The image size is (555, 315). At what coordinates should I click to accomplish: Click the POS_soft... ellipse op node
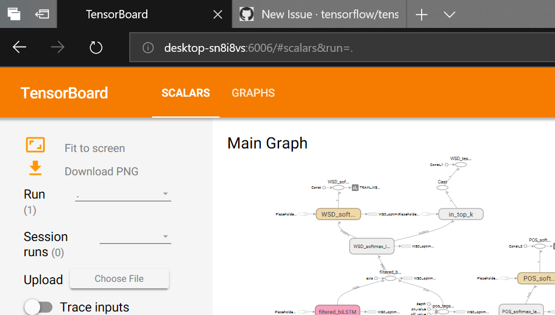540,246
